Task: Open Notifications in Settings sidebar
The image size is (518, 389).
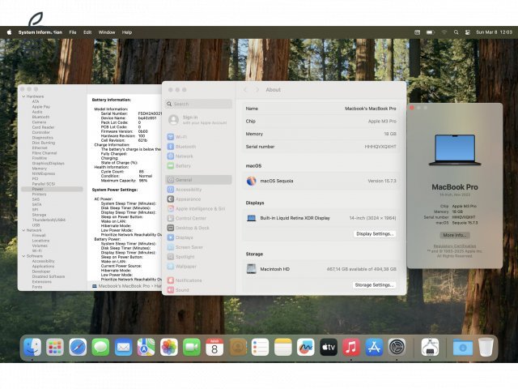Action: tap(198, 280)
